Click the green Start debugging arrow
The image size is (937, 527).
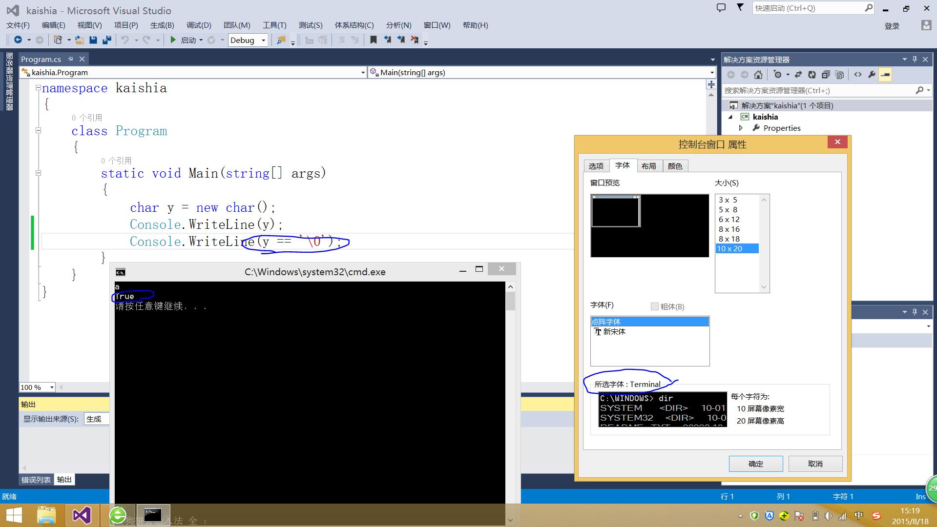point(173,40)
